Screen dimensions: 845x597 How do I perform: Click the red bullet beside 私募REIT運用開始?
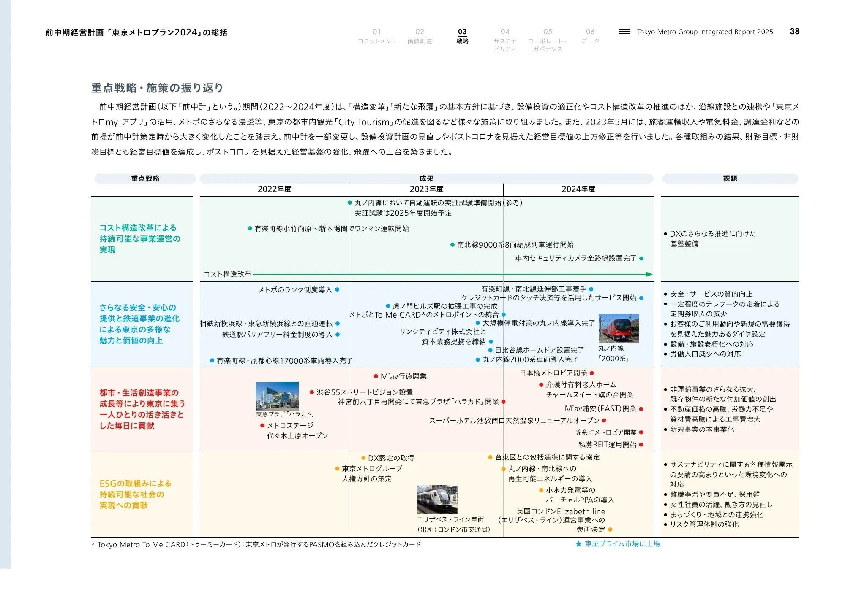(641, 444)
